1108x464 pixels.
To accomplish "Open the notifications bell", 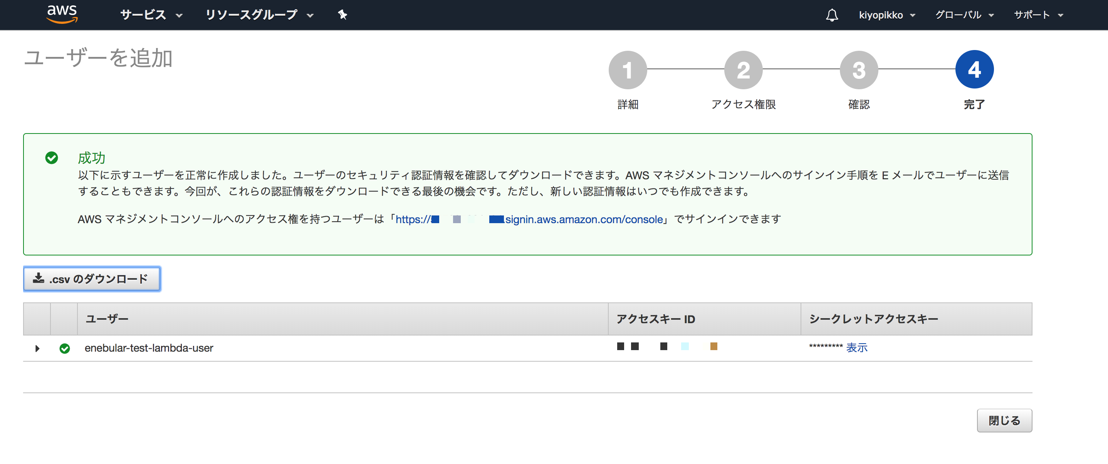I will click(x=831, y=15).
